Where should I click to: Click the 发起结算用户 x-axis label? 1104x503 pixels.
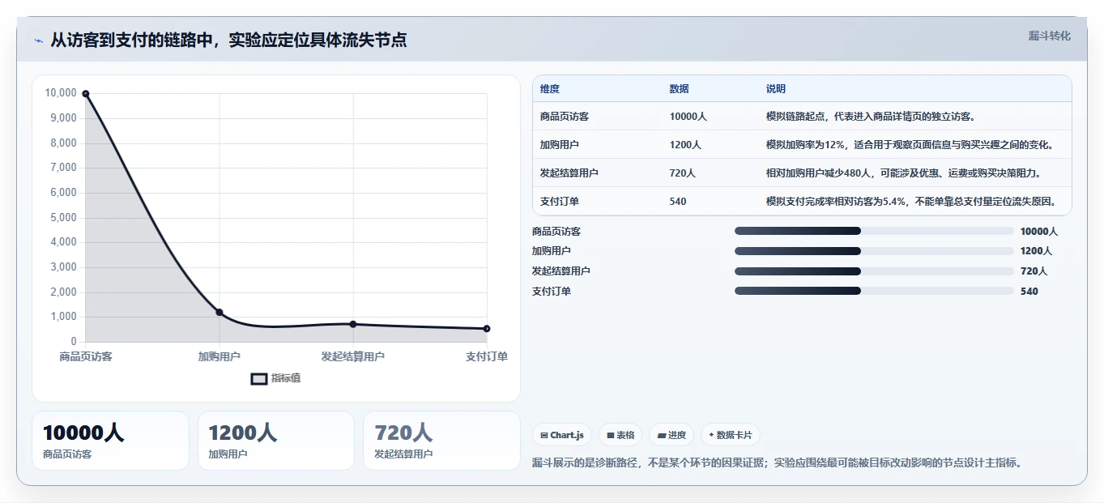(x=353, y=356)
